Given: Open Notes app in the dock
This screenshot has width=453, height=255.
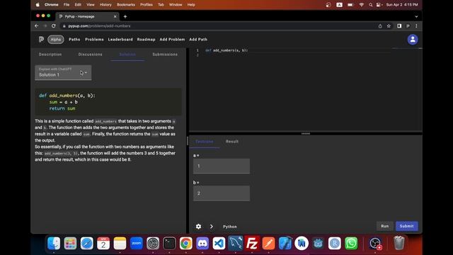Looking at the screenshot, I should coord(120,243).
